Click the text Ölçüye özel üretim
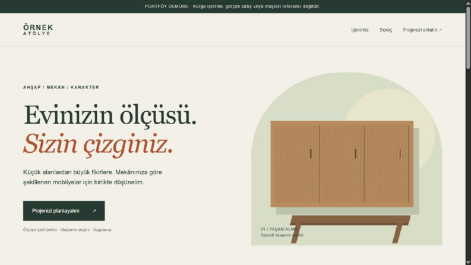Image resolution: width=471 pixels, height=265 pixels. click(40, 229)
